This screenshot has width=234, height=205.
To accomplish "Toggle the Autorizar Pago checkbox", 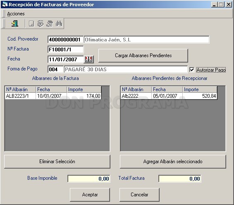I will [192, 70].
